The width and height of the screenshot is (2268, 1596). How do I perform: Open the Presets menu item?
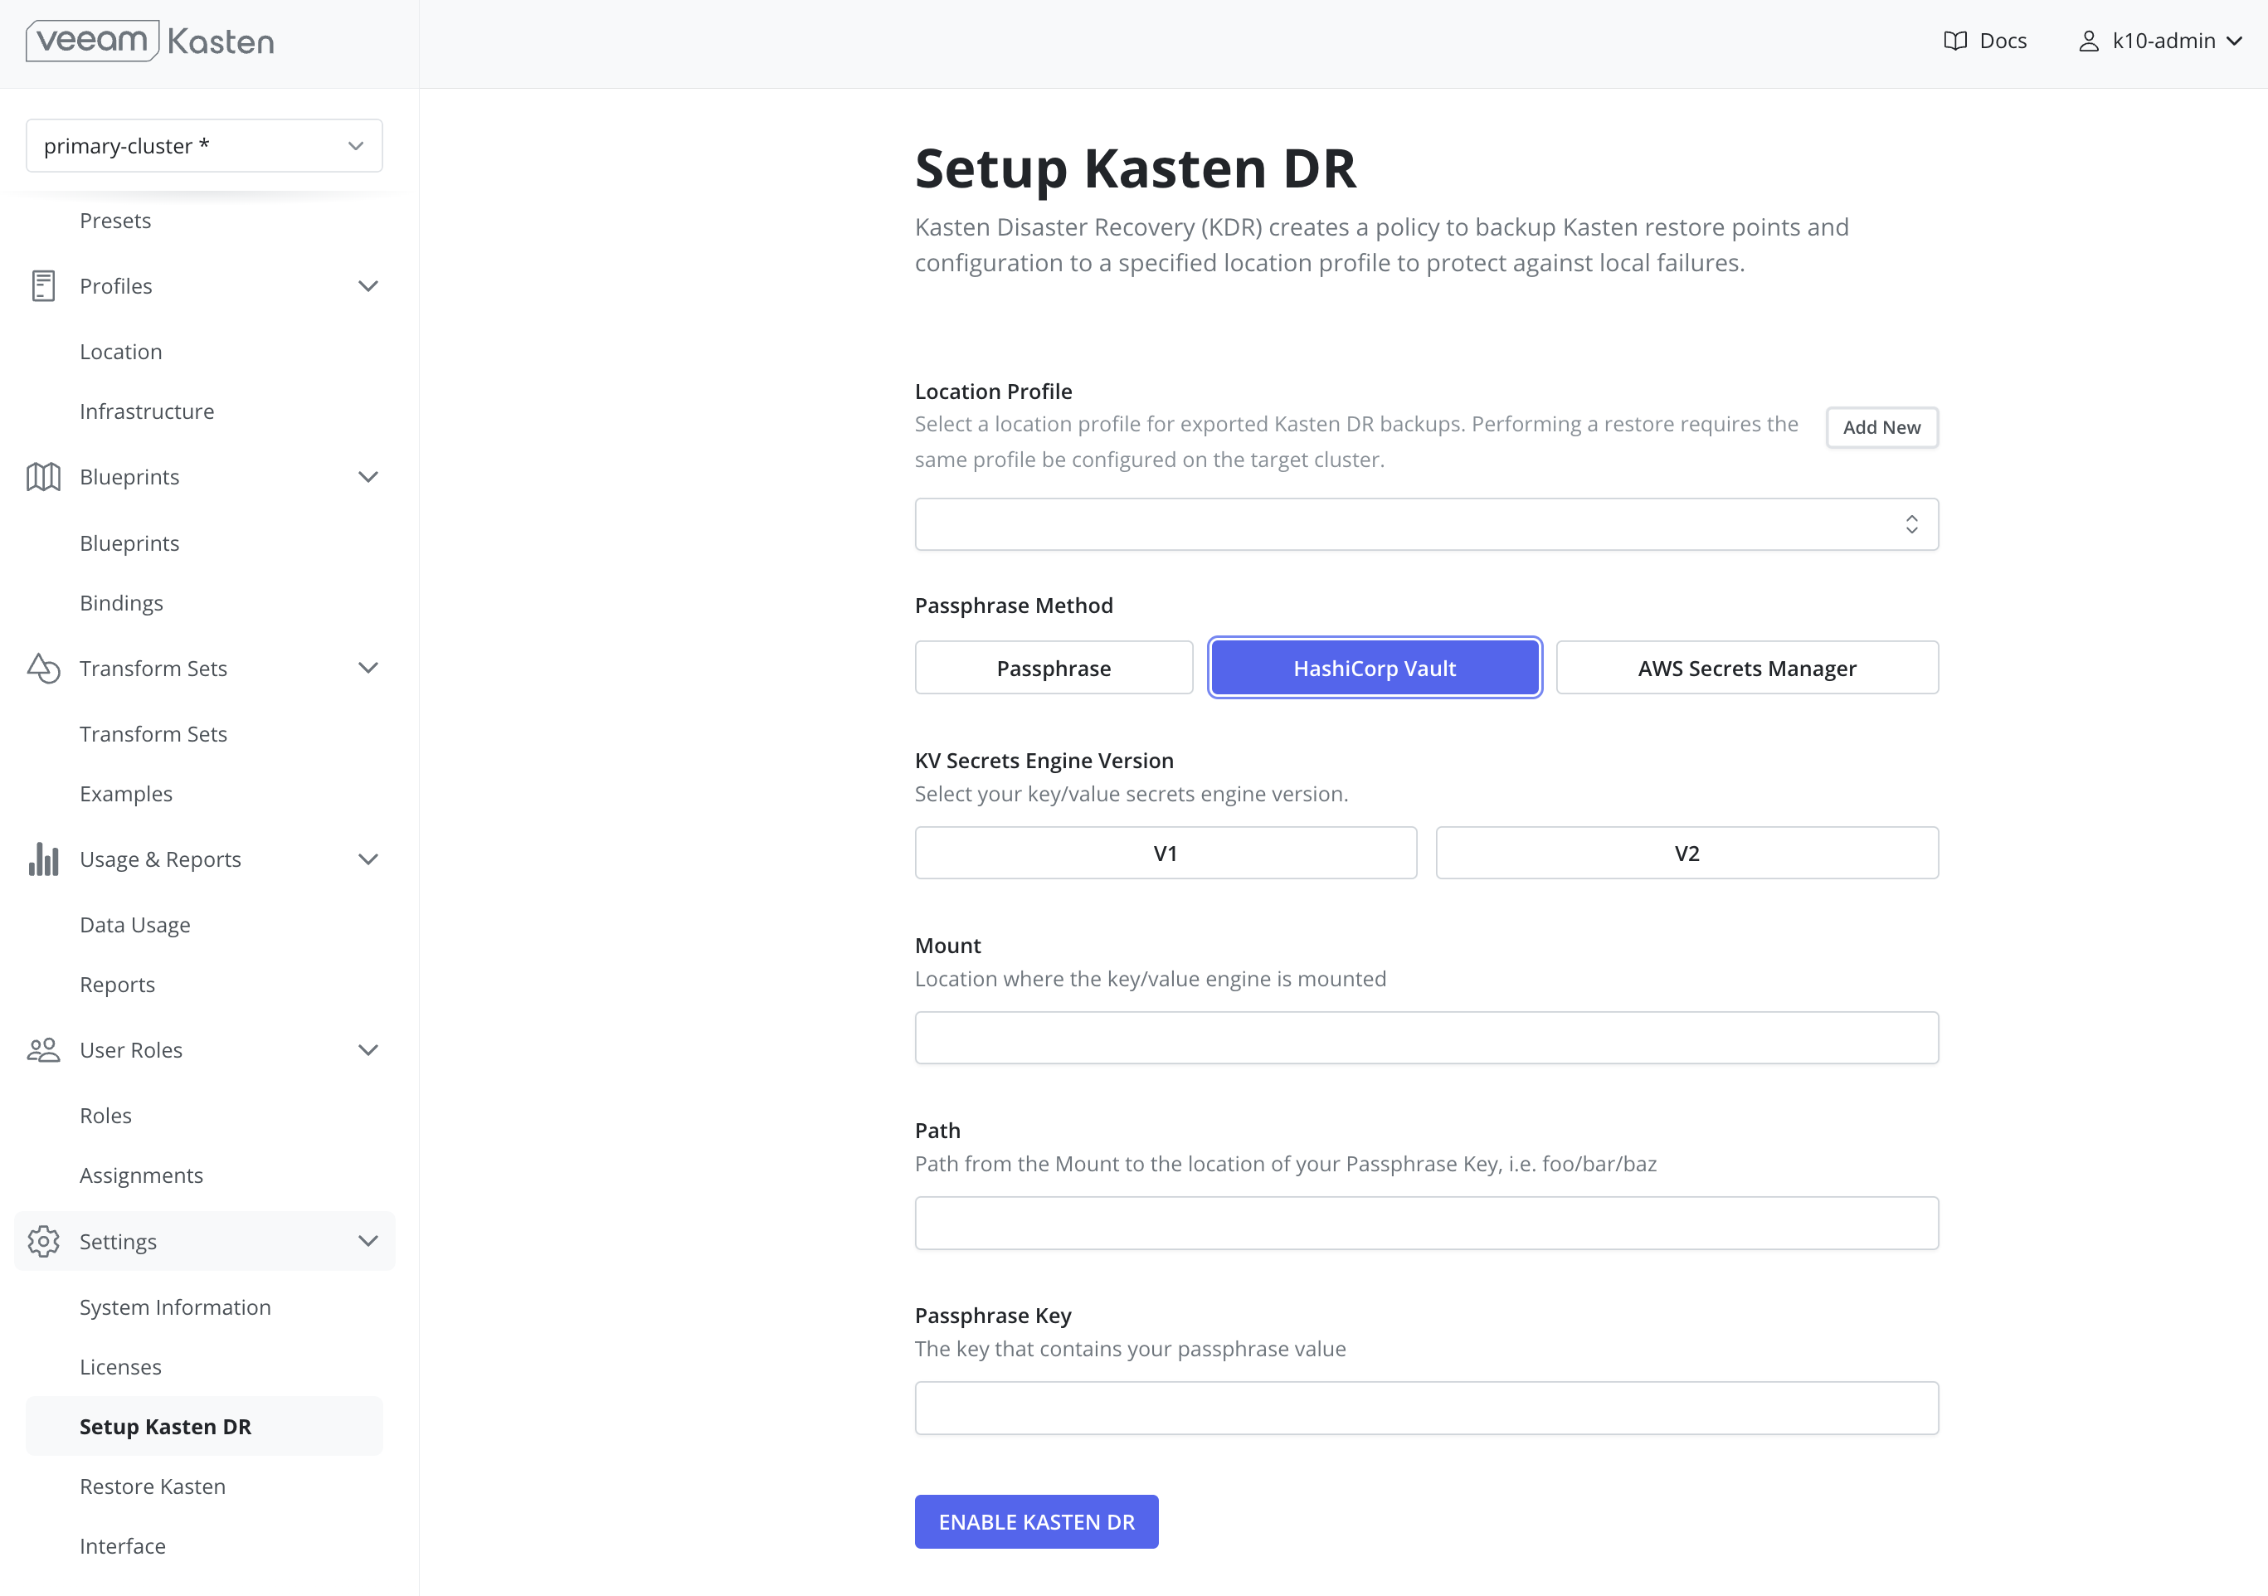coord(114,221)
